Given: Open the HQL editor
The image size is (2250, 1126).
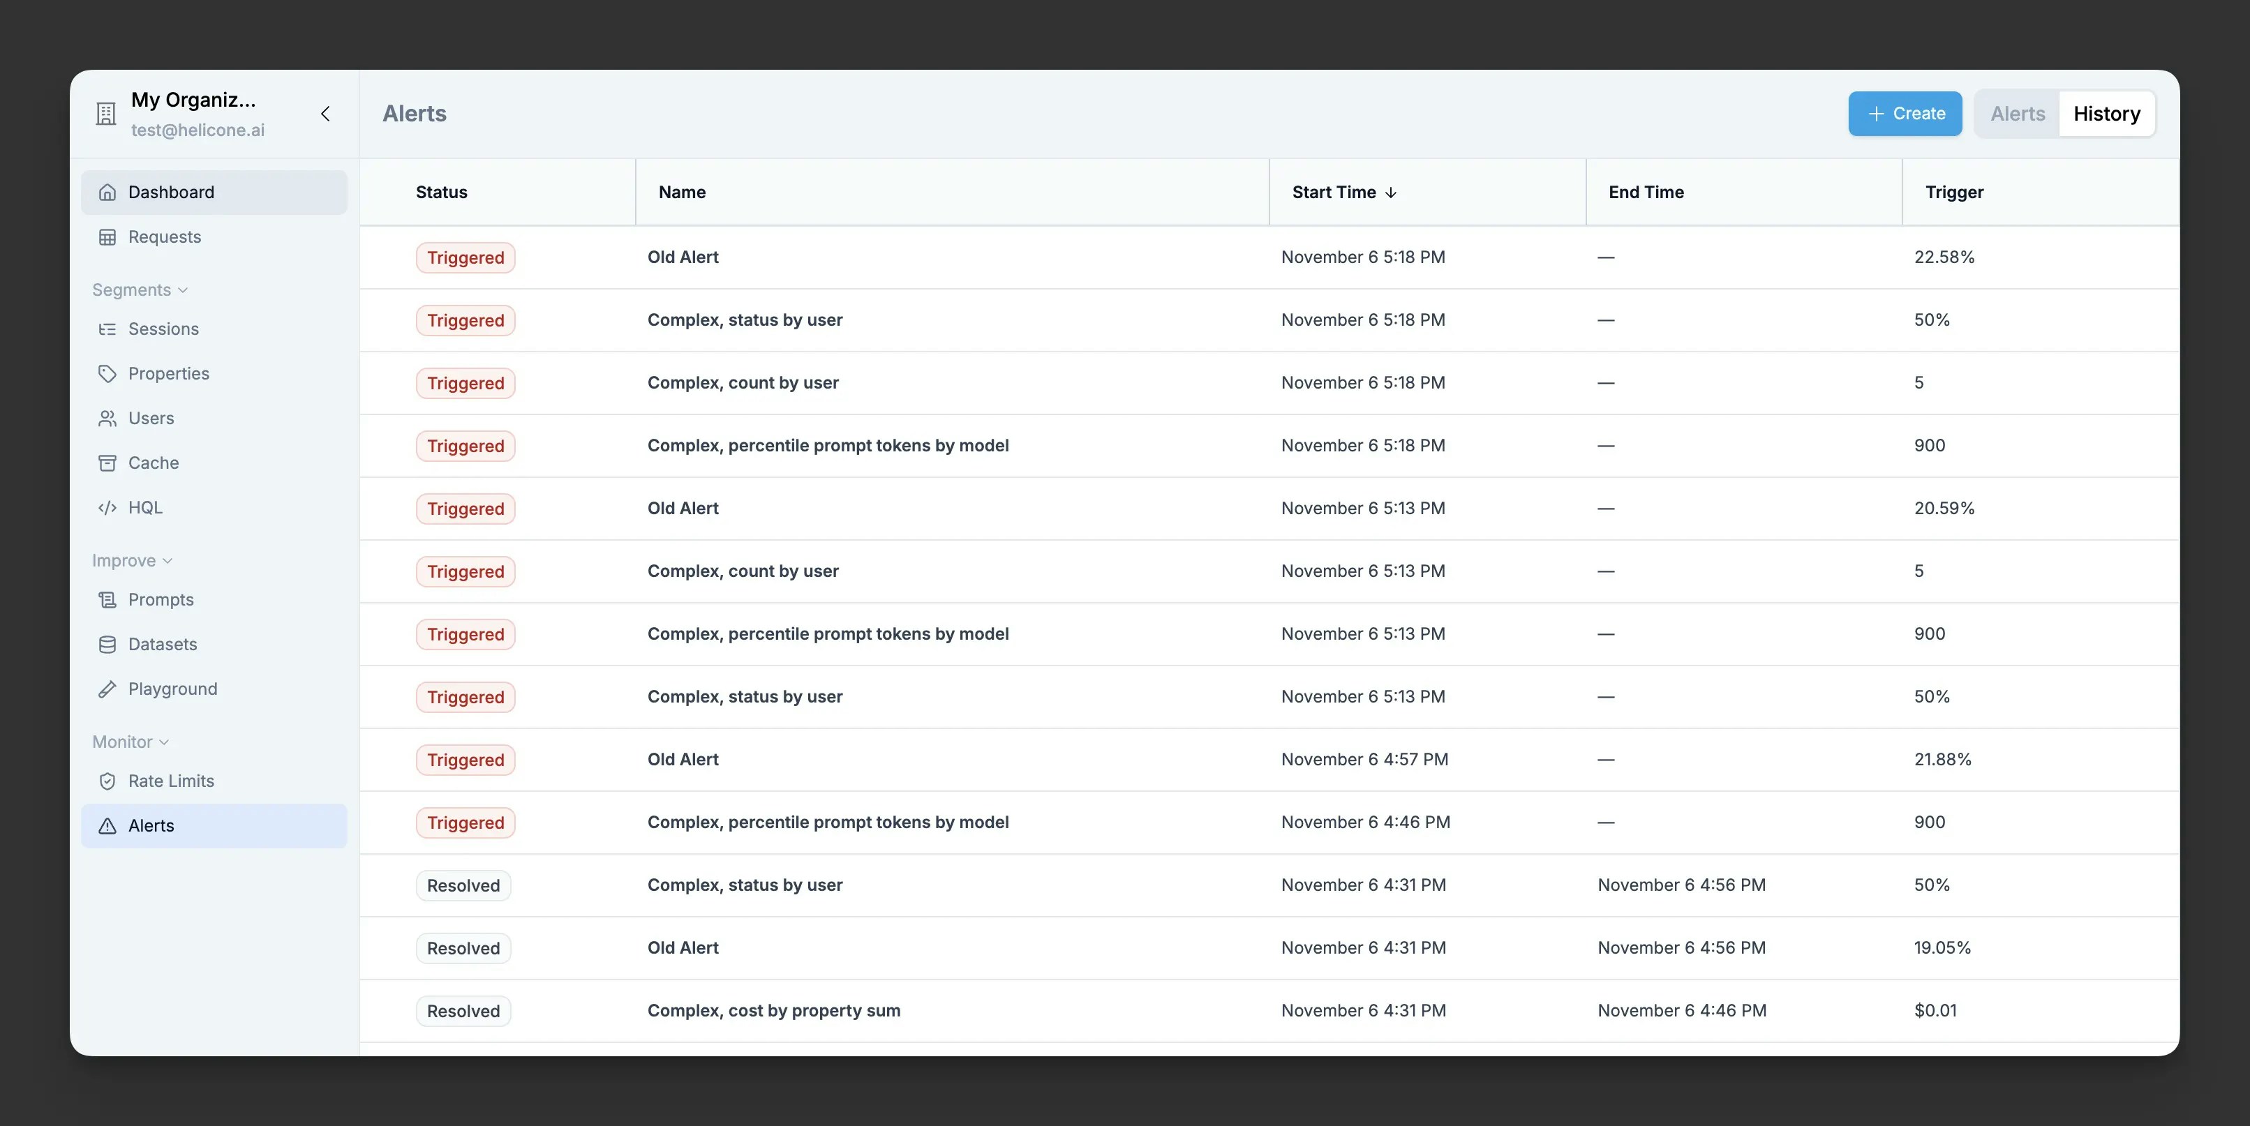Looking at the screenshot, I should [145, 507].
